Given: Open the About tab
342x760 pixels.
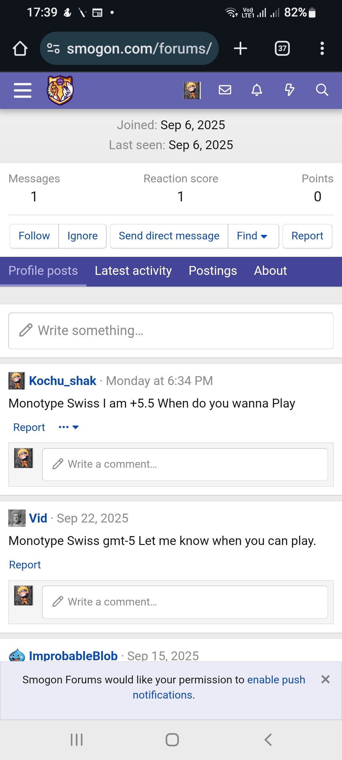Looking at the screenshot, I should tap(270, 271).
